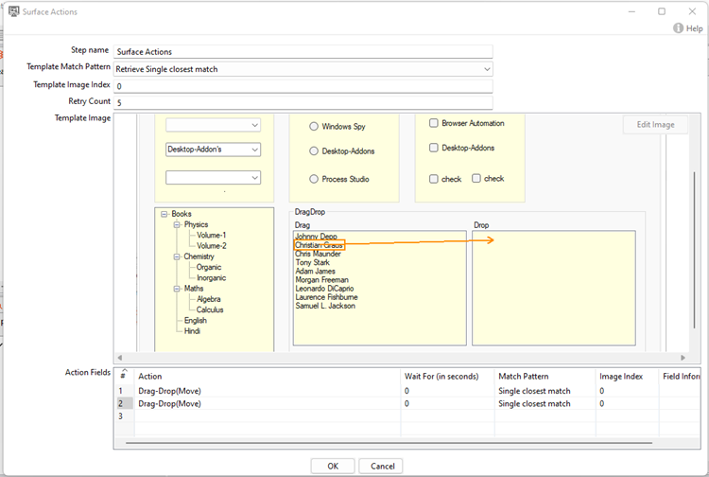This screenshot has width=709, height=477.
Task: Click the Surface Actions window icon
Action: [x=14, y=11]
